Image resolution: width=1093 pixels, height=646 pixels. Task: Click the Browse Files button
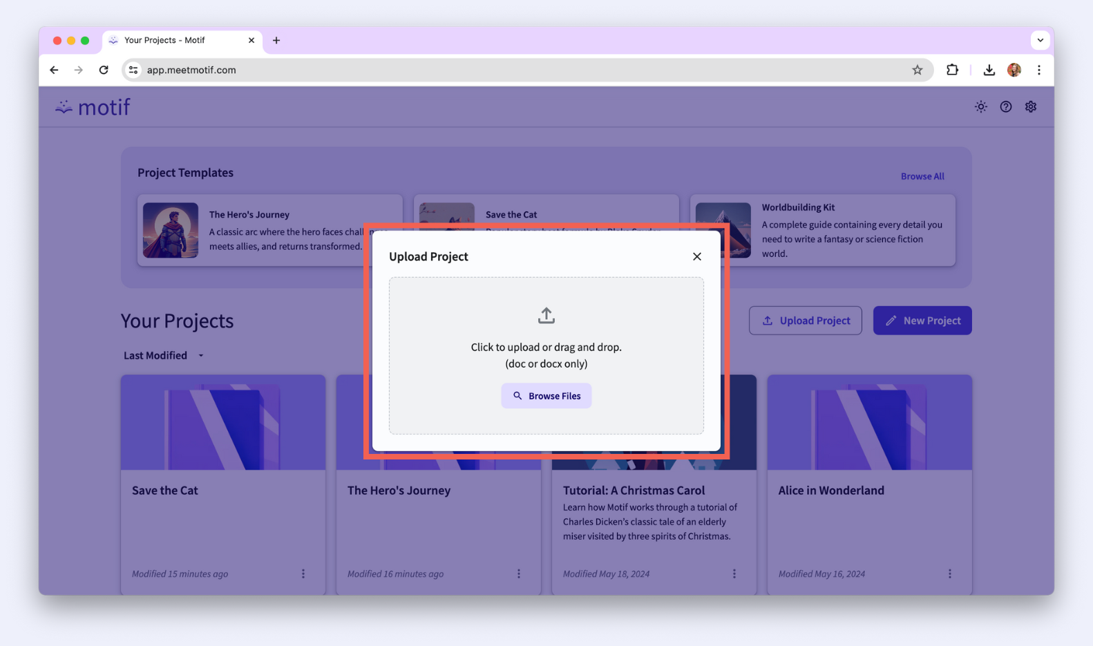pyautogui.click(x=546, y=396)
